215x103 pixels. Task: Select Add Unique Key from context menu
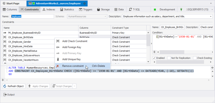click(x=83, y=59)
